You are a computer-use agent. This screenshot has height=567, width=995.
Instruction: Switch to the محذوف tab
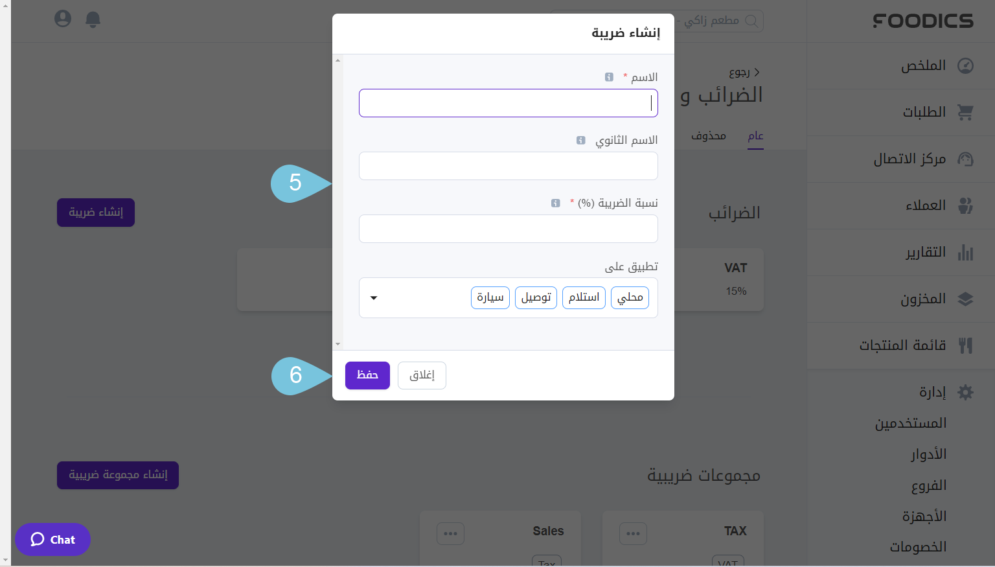(708, 135)
